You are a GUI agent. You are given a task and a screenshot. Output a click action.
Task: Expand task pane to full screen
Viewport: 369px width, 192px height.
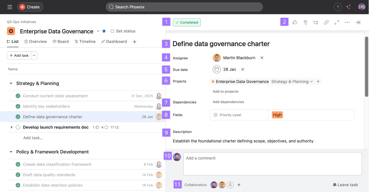[337, 22]
